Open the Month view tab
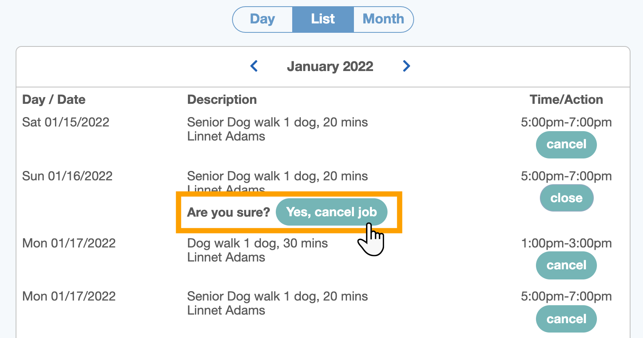 tap(383, 19)
